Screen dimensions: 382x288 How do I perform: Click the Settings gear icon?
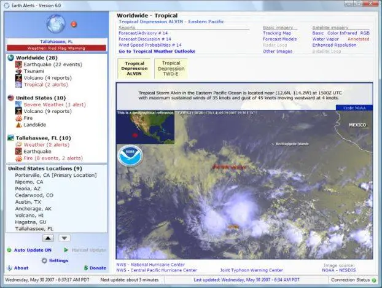pyautogui.click(x=44, y=260)
